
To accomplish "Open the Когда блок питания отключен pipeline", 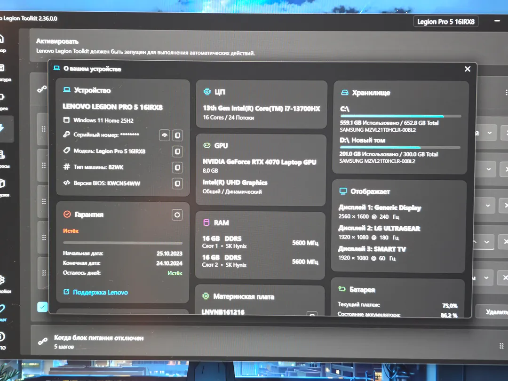I will [x=269, y=341].
